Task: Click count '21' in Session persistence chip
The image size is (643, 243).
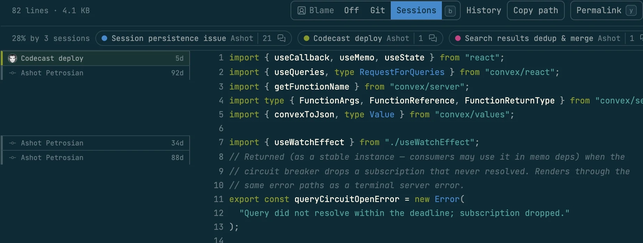Action: pyautogui.click(x=267, y=38)
